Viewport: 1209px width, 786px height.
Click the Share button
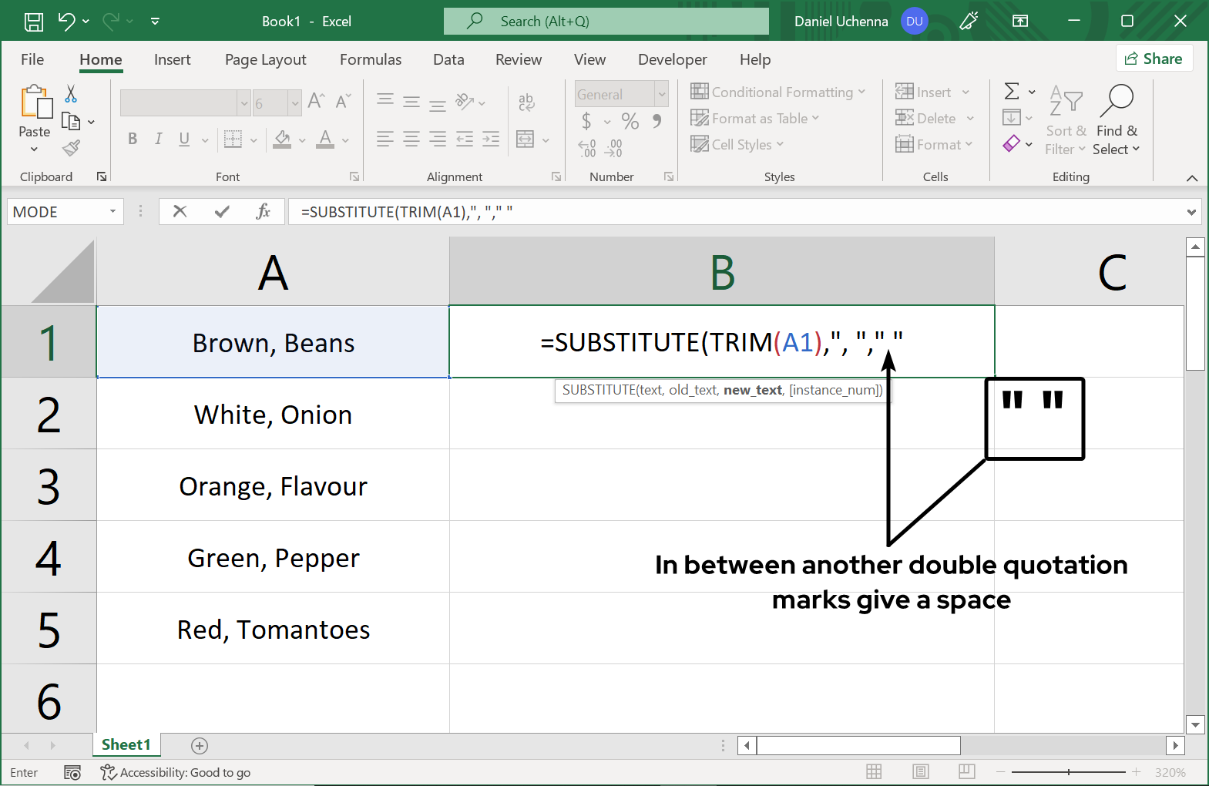(1154, 59)
